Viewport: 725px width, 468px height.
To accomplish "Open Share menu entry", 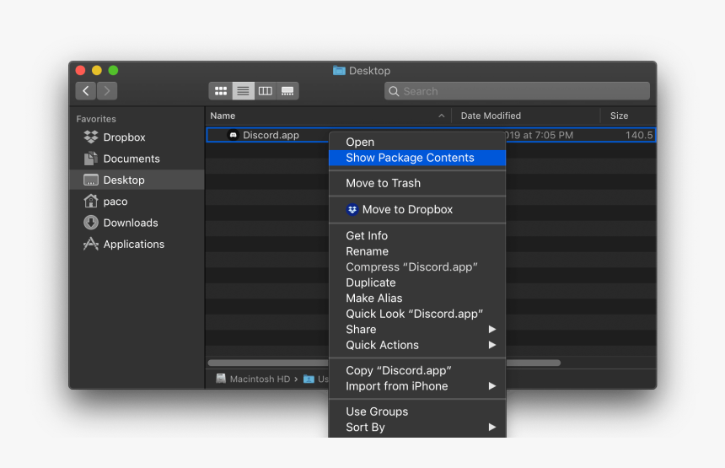I will [x=417, y=329].
